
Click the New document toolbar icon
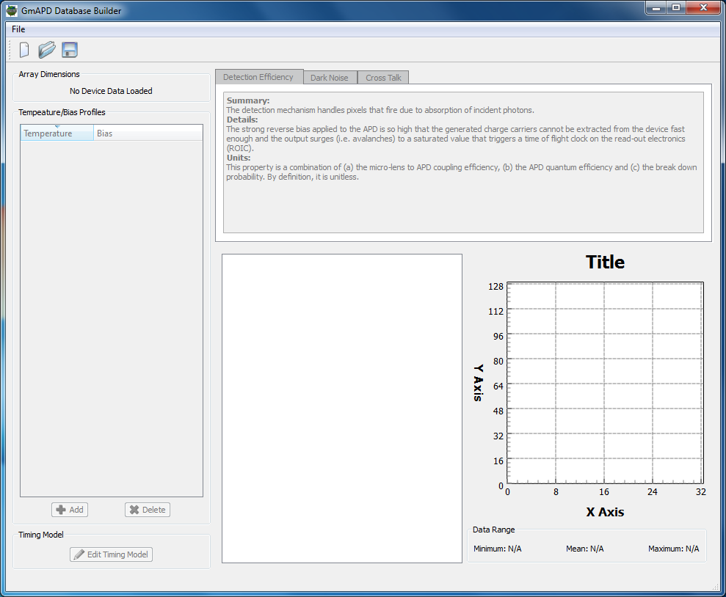24,50
